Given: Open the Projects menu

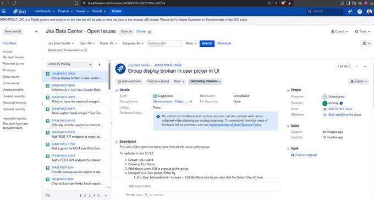Looking at the screenshot, I should (65, 11).
